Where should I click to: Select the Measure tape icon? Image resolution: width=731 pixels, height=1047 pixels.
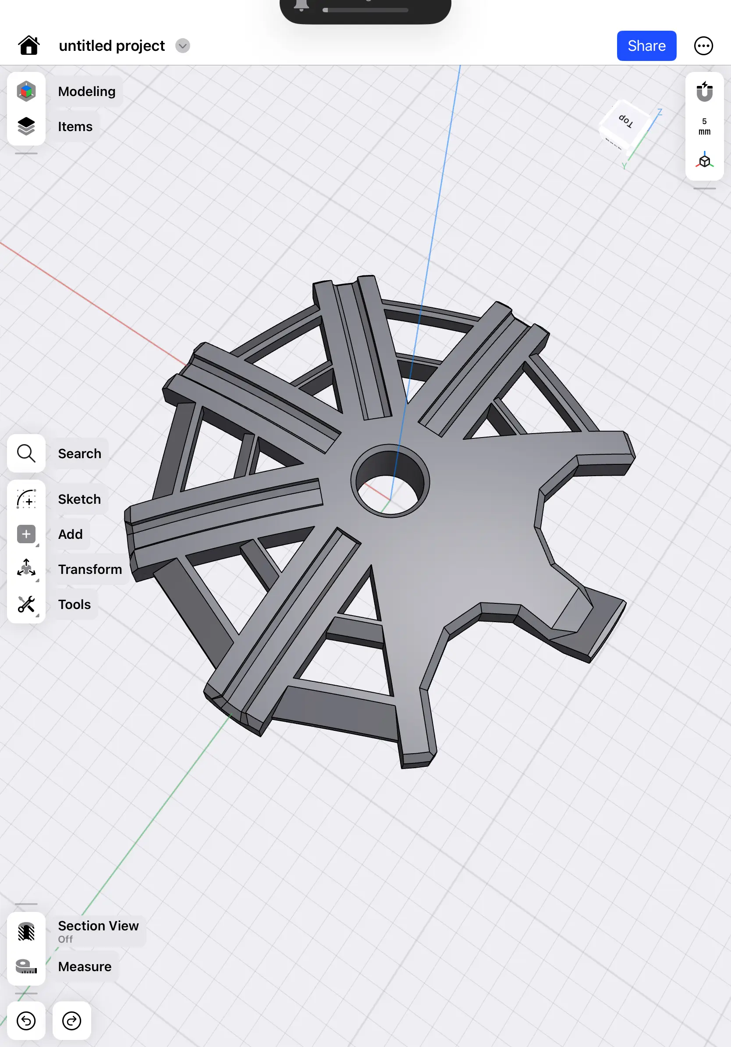(26, 966)
